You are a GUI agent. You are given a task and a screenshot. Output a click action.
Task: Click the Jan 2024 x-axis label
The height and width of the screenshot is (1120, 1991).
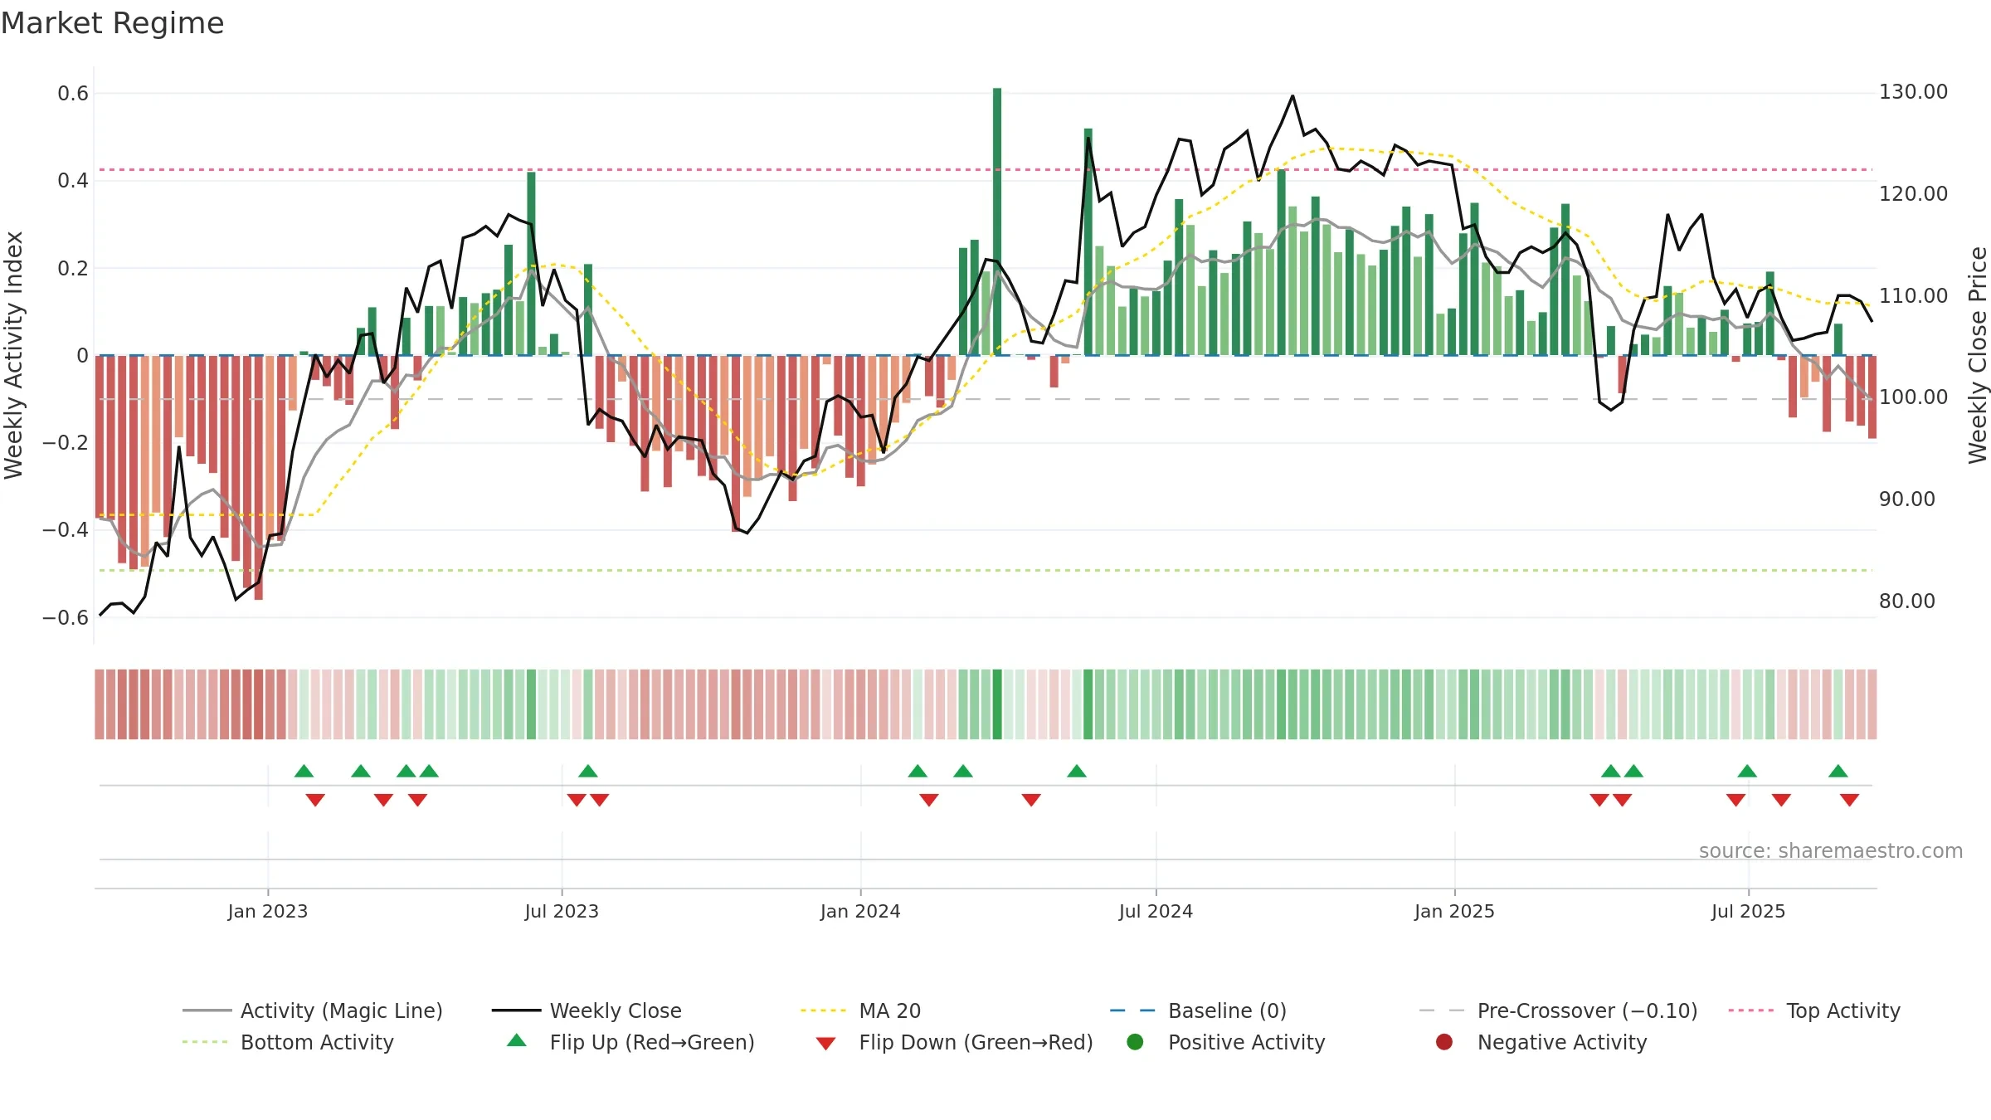[860, 911]
